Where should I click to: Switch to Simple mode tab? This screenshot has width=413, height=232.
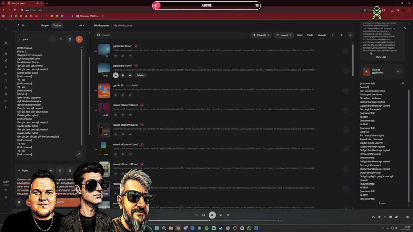[x=45, y=25]
